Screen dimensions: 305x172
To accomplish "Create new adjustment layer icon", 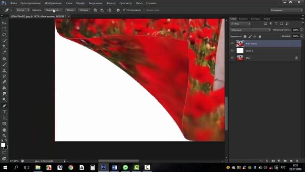I will point(279,161).
